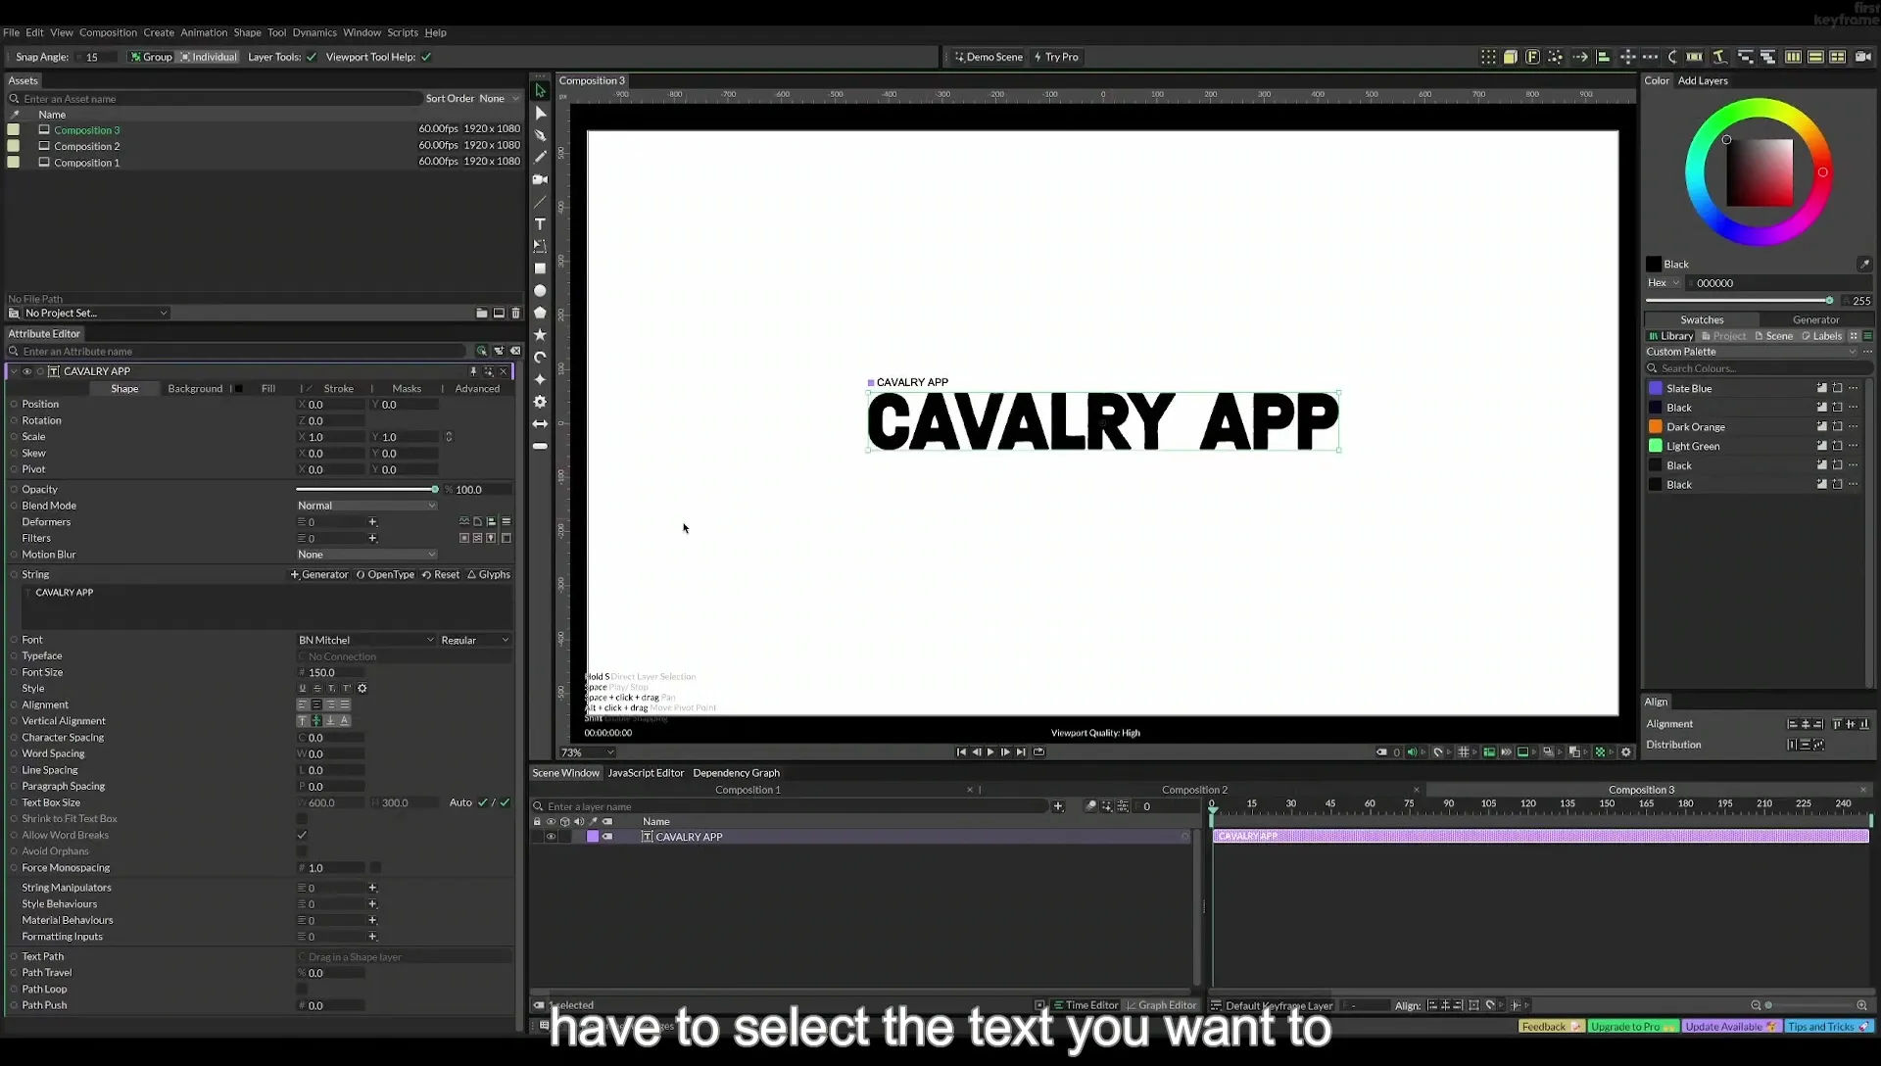Click the eyedropper next to Black

click(x=1864, y=265)
